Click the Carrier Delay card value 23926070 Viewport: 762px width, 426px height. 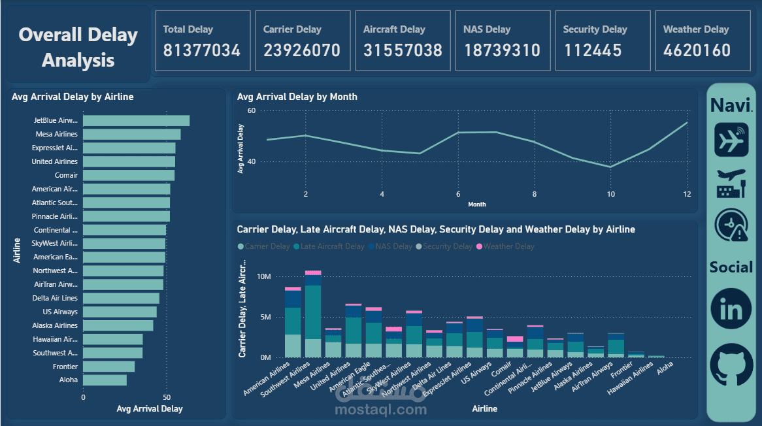pos(302,50)
